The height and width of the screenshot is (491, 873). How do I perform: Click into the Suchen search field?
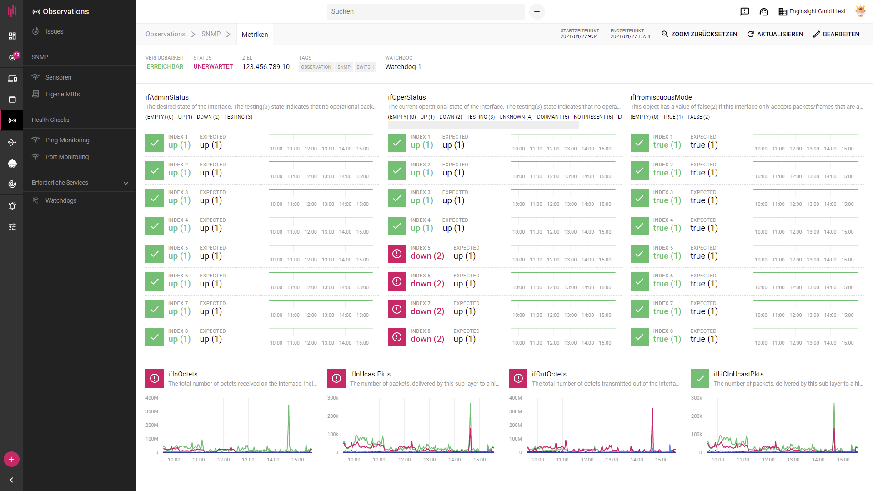click(425, 12)
